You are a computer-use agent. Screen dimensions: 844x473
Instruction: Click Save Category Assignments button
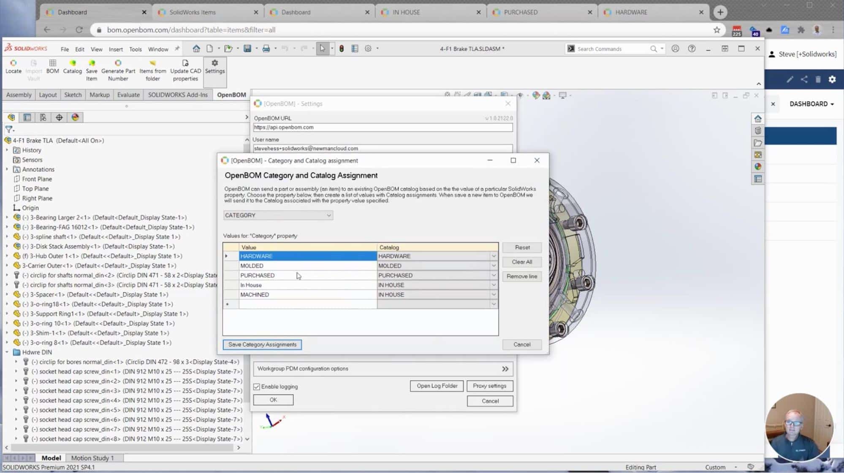[x=262, y=344]
